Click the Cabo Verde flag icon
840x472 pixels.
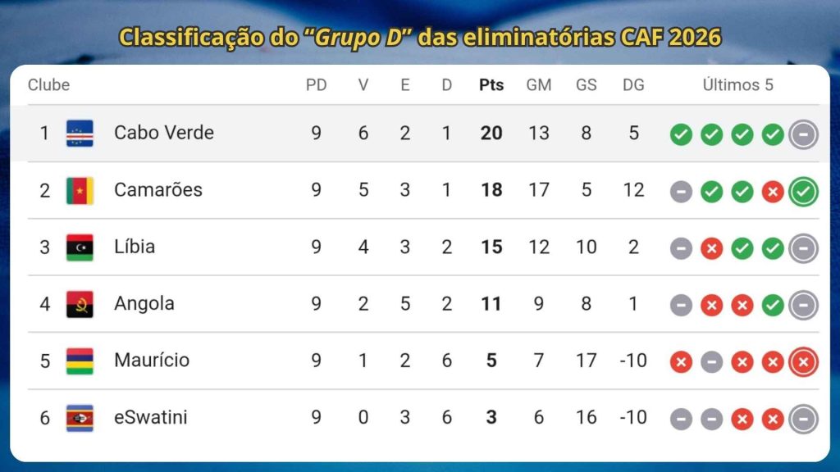click(x=80, y=133)
